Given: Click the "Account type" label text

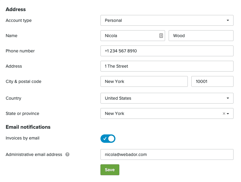Looking at the screenshot, I should (19, 20).
